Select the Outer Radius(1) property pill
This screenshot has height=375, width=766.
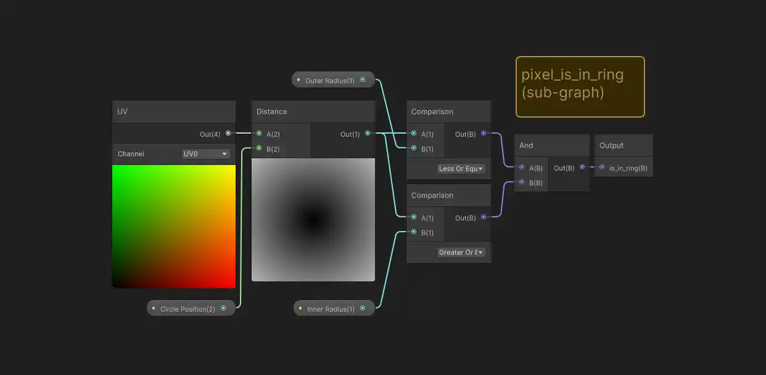pos(334,80)
